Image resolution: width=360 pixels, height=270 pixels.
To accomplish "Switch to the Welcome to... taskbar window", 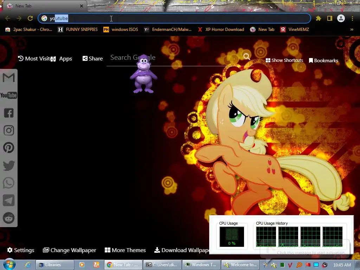I will click(x=240, y=265).
